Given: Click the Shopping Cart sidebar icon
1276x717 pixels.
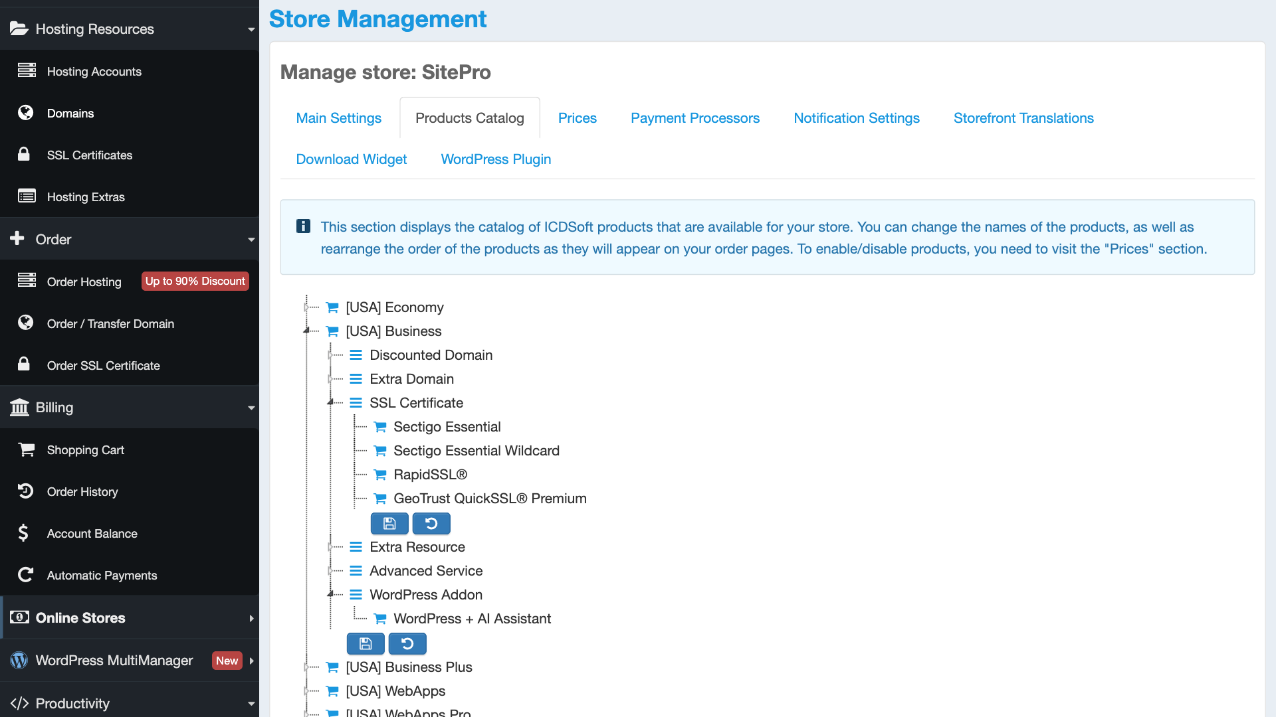Looking at the screenshot, I should pyautogui.click(x=27, y=450).
